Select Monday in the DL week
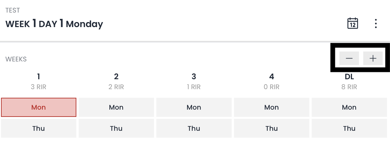This screenshot has width=390, height=142. (349, 107)
